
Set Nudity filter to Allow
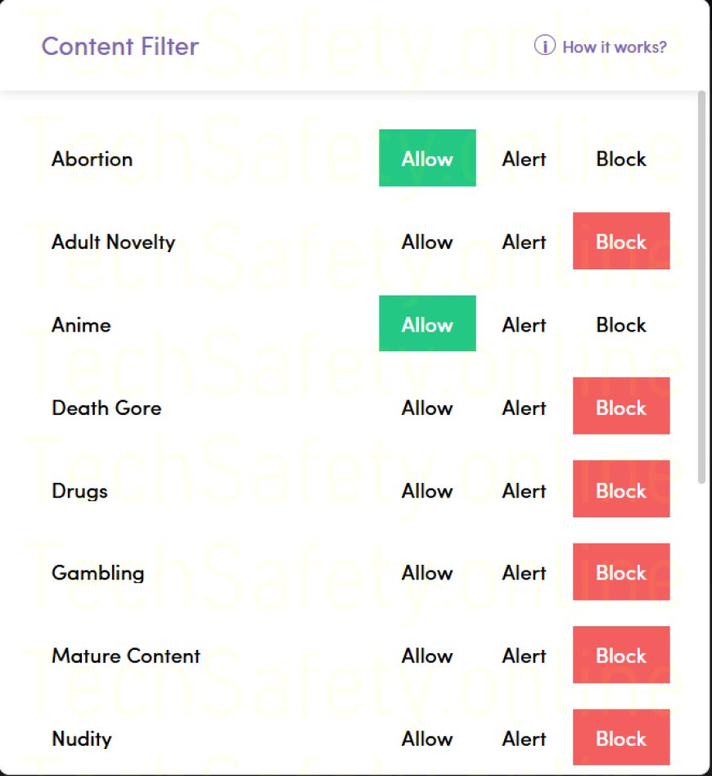coord(427,738)
